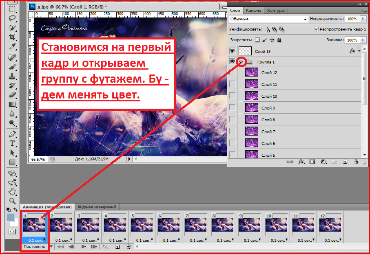Click the Quick Mask mode icon
The width and height of the screenshot is (370, 254).
pyautogui.click(x=12, y=231)
